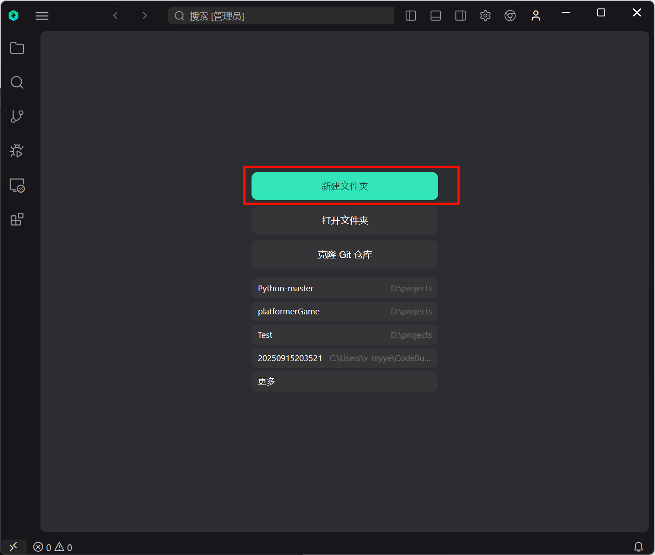Click the warnings count in the status bar
Viewport: 655px width, 555px height.
(x=63, y=547)
